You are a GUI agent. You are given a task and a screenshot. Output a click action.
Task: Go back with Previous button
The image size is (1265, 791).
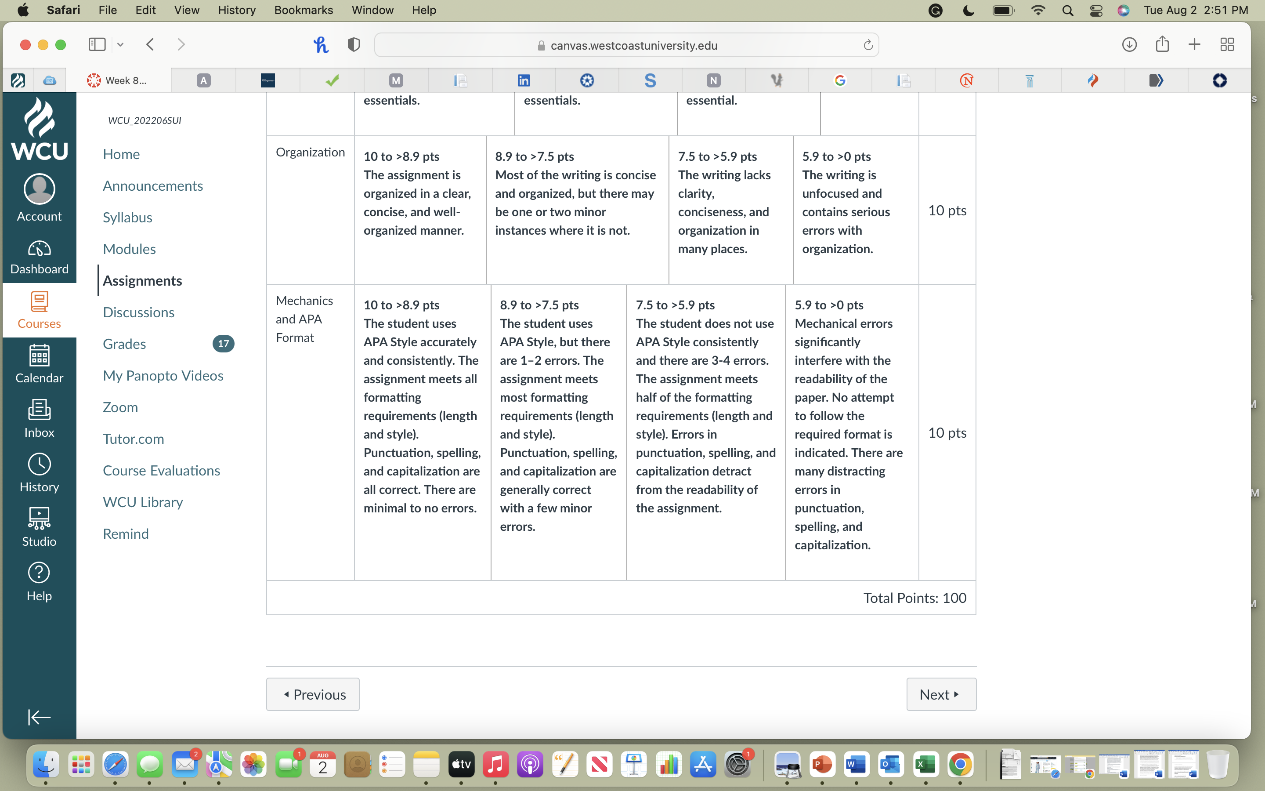[x=313, y=694]
